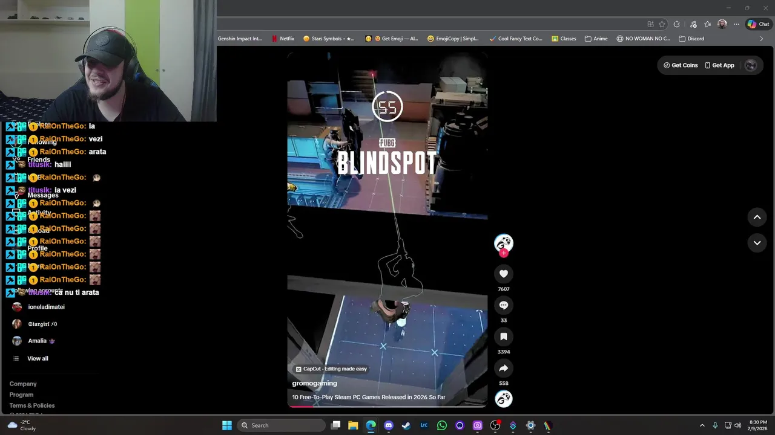This screenshot has height=435, width=775.
Task: Share the video via arrow icon
Action: pyautogui.click(x=503, y=368)
